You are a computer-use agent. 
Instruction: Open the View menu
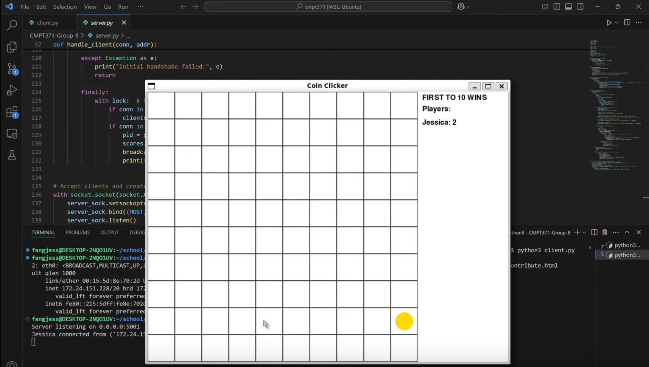click(x=90, y=6)
